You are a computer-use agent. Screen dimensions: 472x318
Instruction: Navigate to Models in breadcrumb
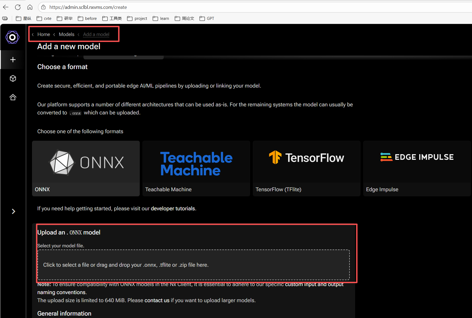coord(67,34)
